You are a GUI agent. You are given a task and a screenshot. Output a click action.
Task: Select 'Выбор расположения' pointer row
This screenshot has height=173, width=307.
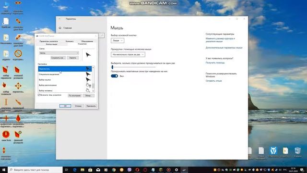(65, 86)
